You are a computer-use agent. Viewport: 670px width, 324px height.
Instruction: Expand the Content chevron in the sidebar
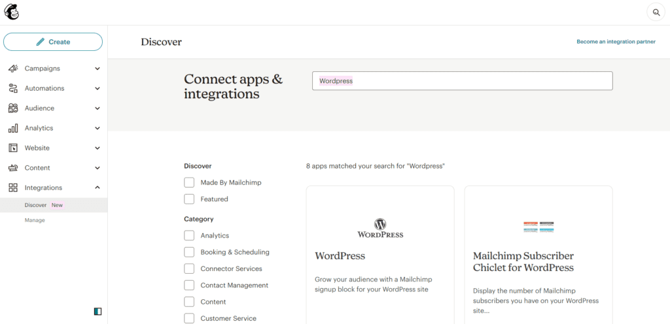click(97, 168)
